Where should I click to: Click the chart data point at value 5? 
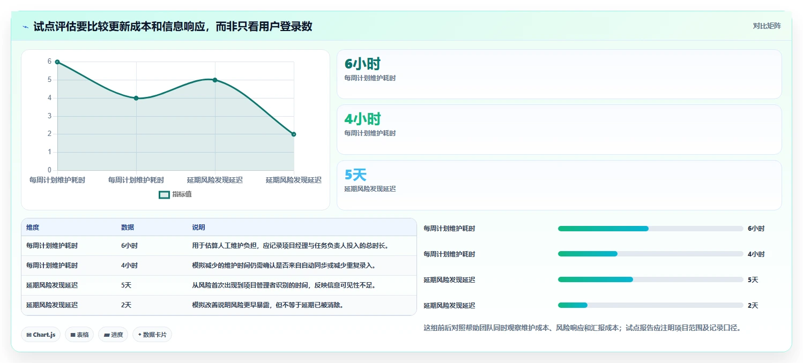(x=215, y=80)
